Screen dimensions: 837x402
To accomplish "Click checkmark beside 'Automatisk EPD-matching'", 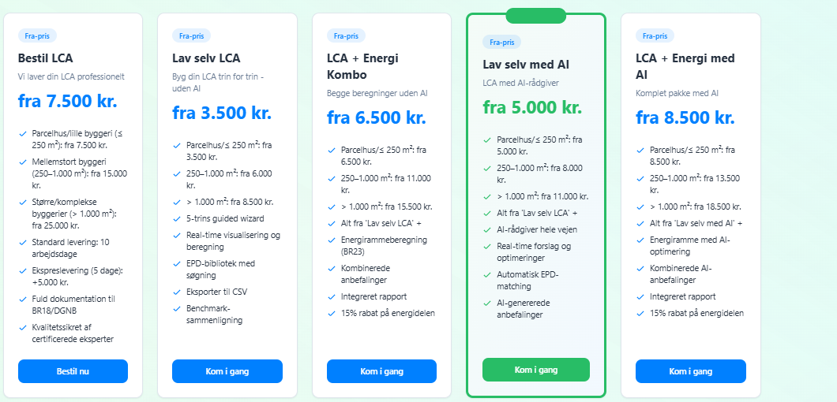I will [x=486, y=275].
